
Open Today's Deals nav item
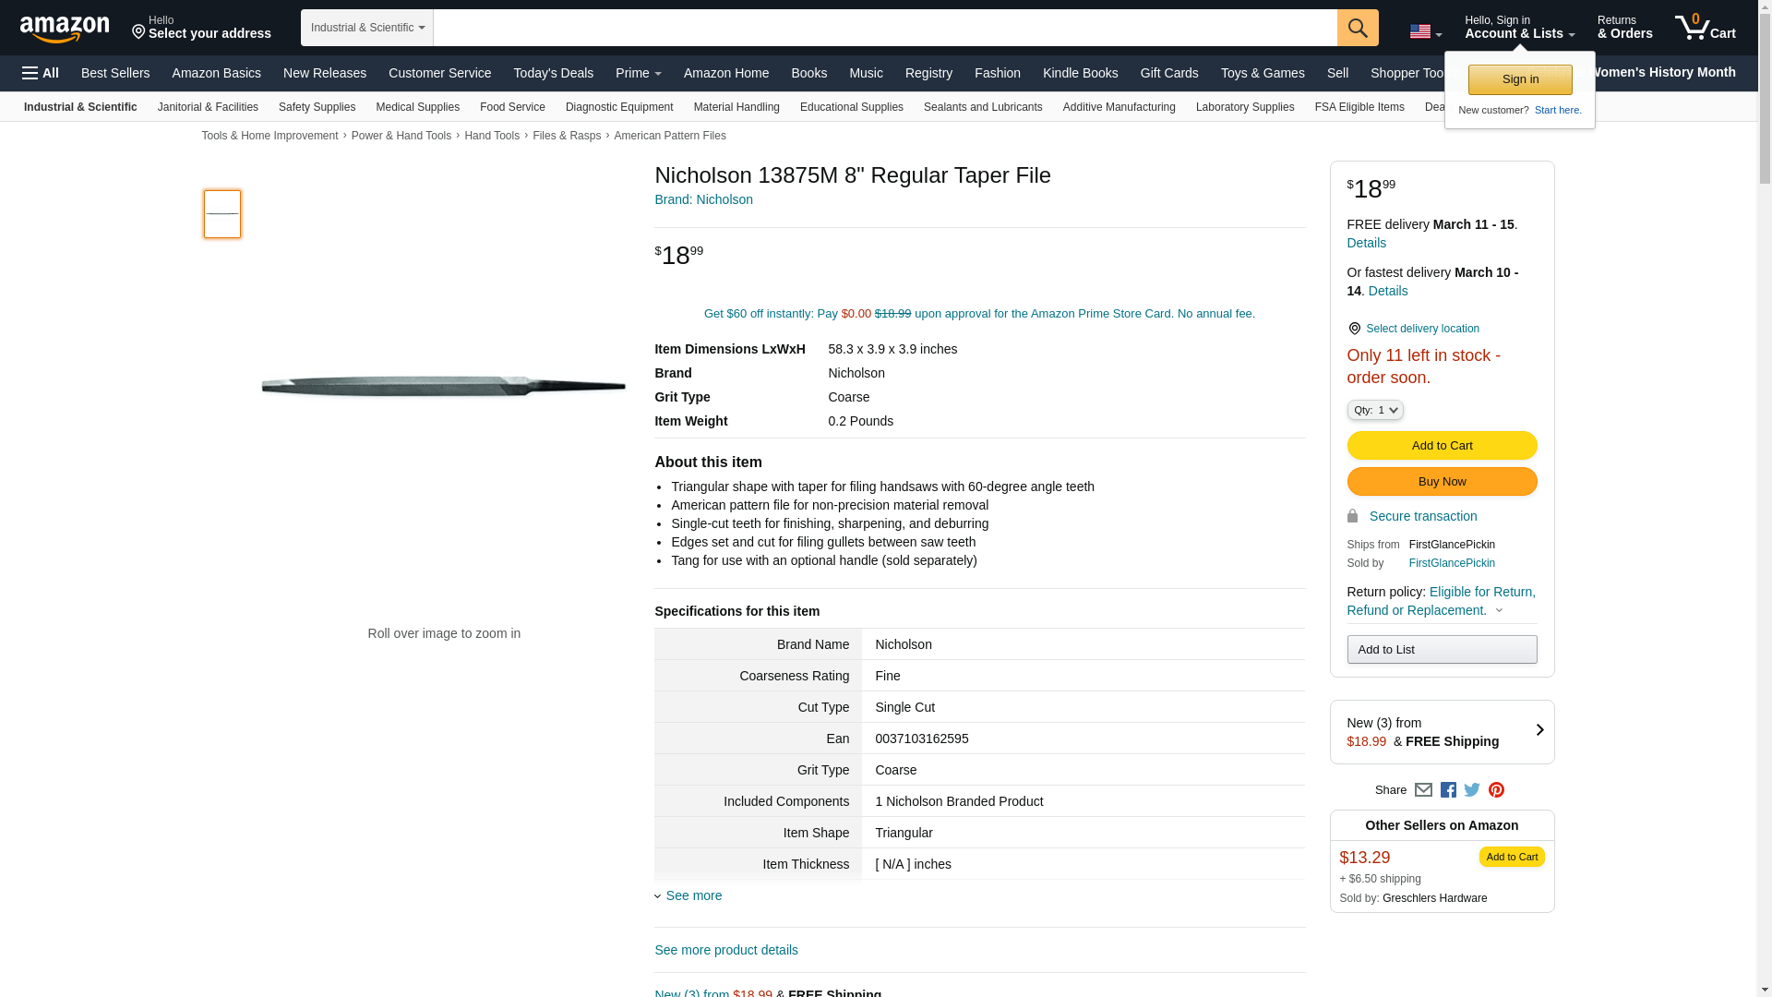coord(553,73)
